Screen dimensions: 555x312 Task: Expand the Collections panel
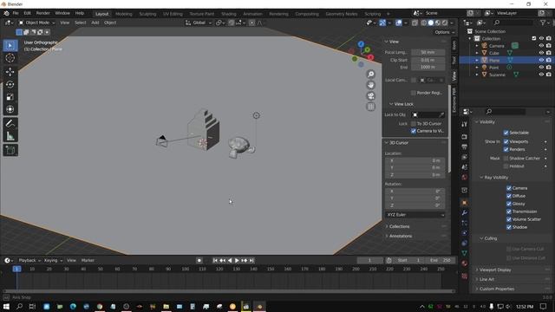(399, 226)
